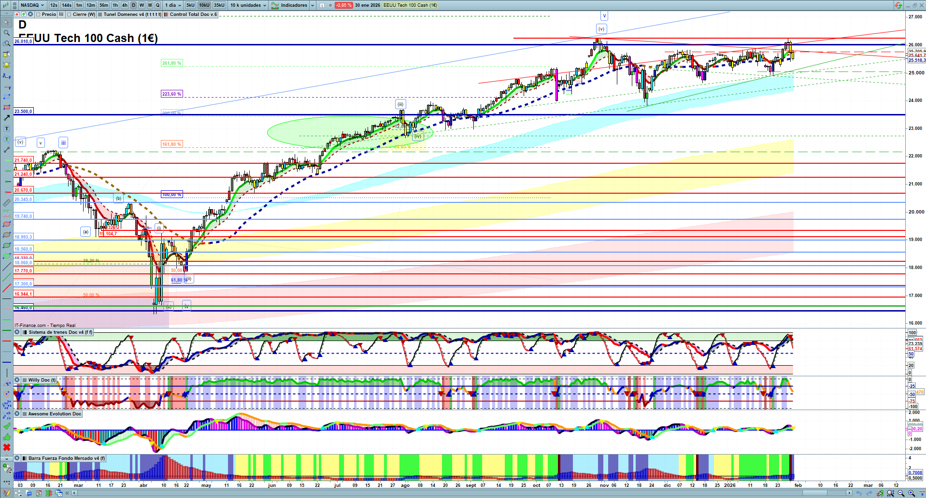The width and height of the screenshot is (926, 498).
Task: Open the price settings list icon
Action: click(61, 14)
